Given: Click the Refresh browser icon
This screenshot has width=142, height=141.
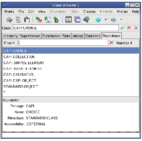Looking at the screenshot, I should pos(69,19).
